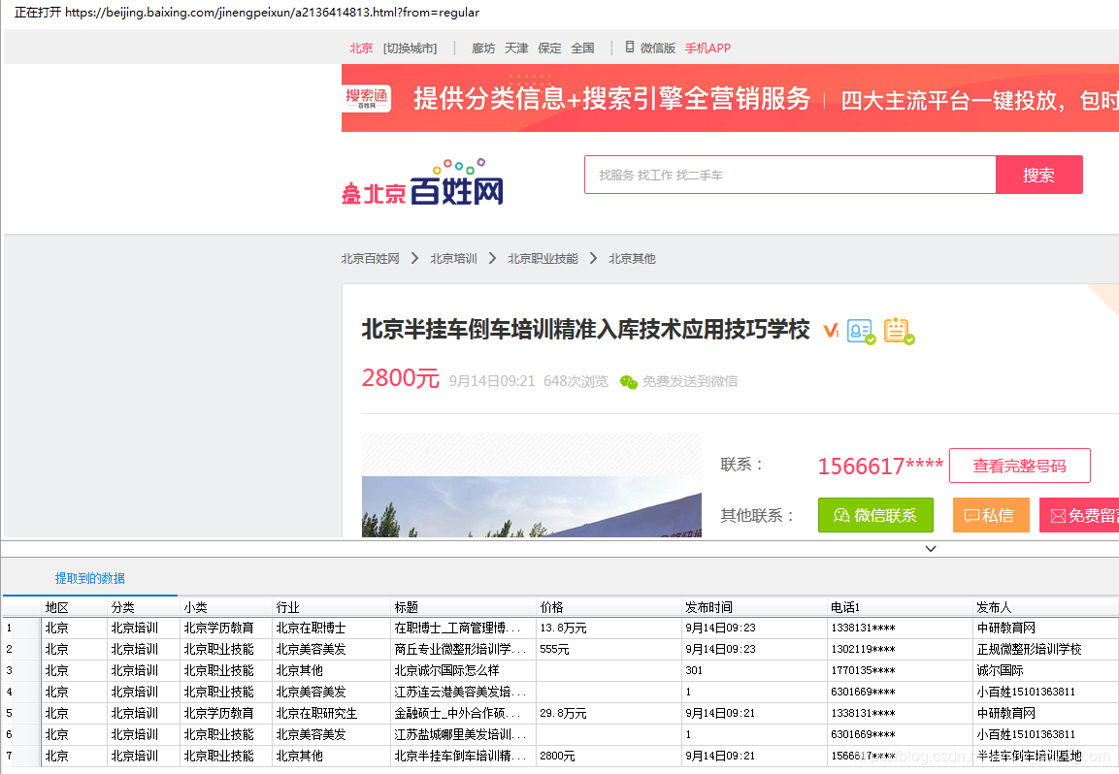Click the 搜索 search button

coord(1038,175)
